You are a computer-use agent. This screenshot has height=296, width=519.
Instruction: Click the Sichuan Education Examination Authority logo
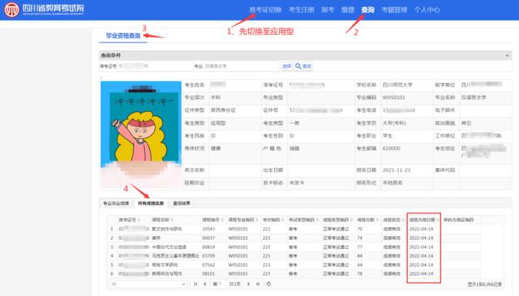pyautogui.click(x=45, y=10)
